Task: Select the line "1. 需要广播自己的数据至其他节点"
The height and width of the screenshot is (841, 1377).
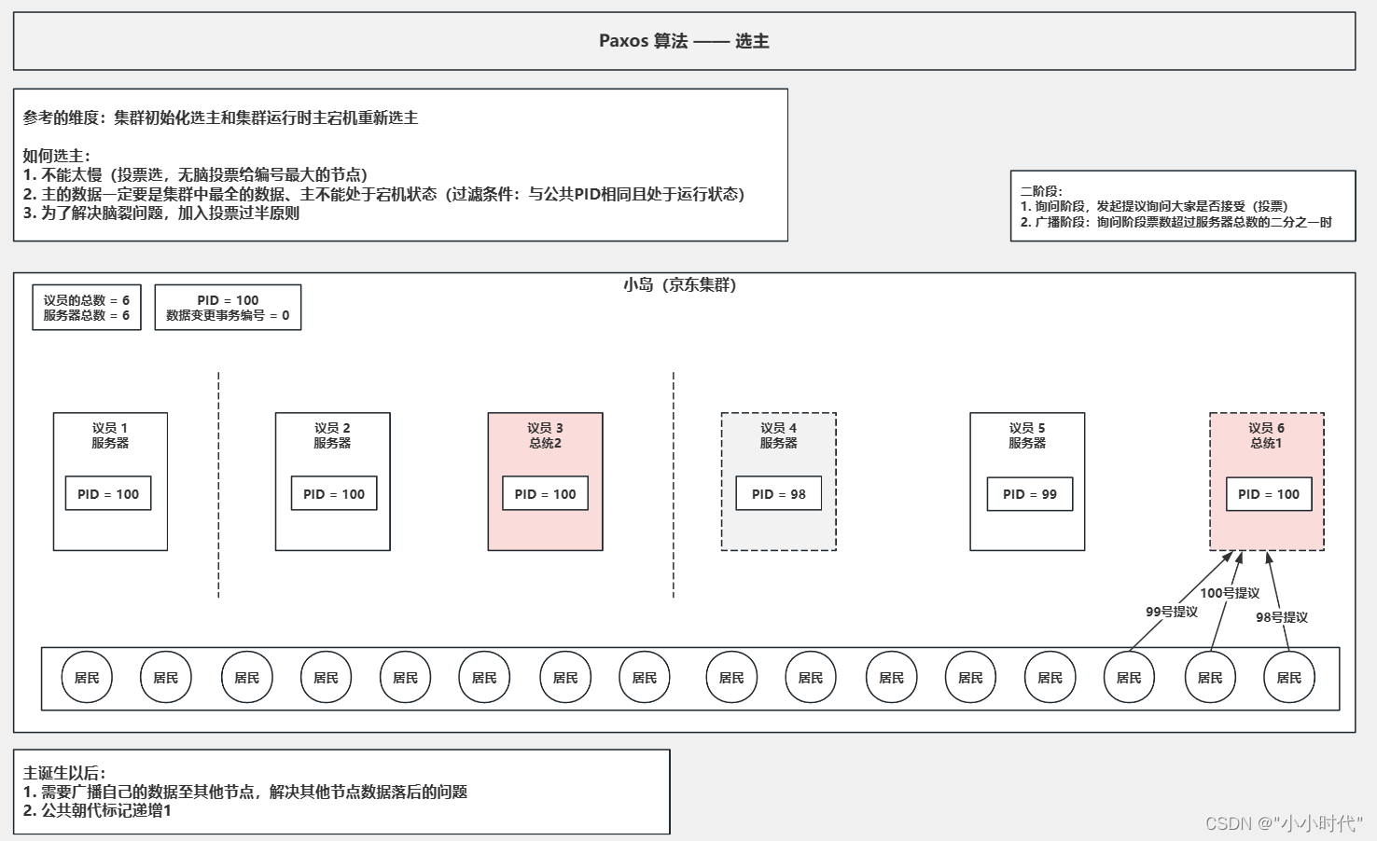Action: 245,792
